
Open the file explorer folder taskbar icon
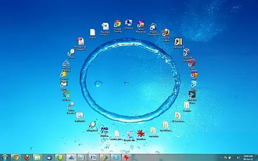38,158
